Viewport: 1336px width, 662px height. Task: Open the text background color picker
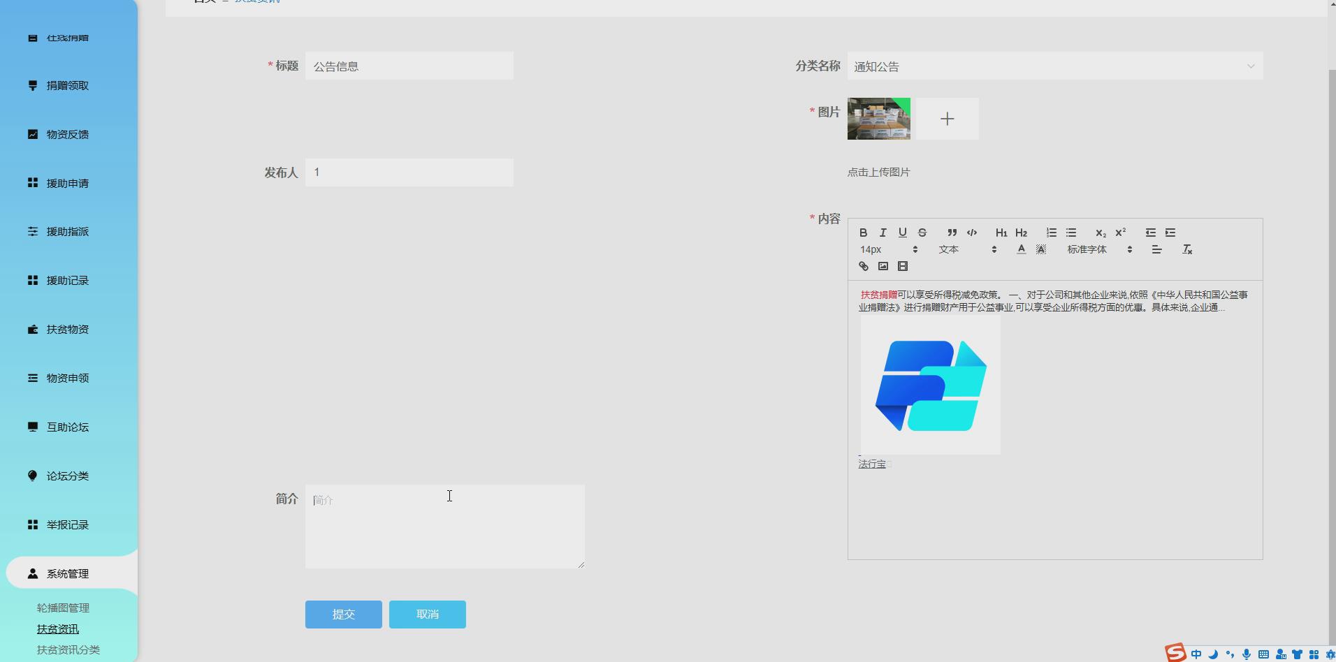1040,249
